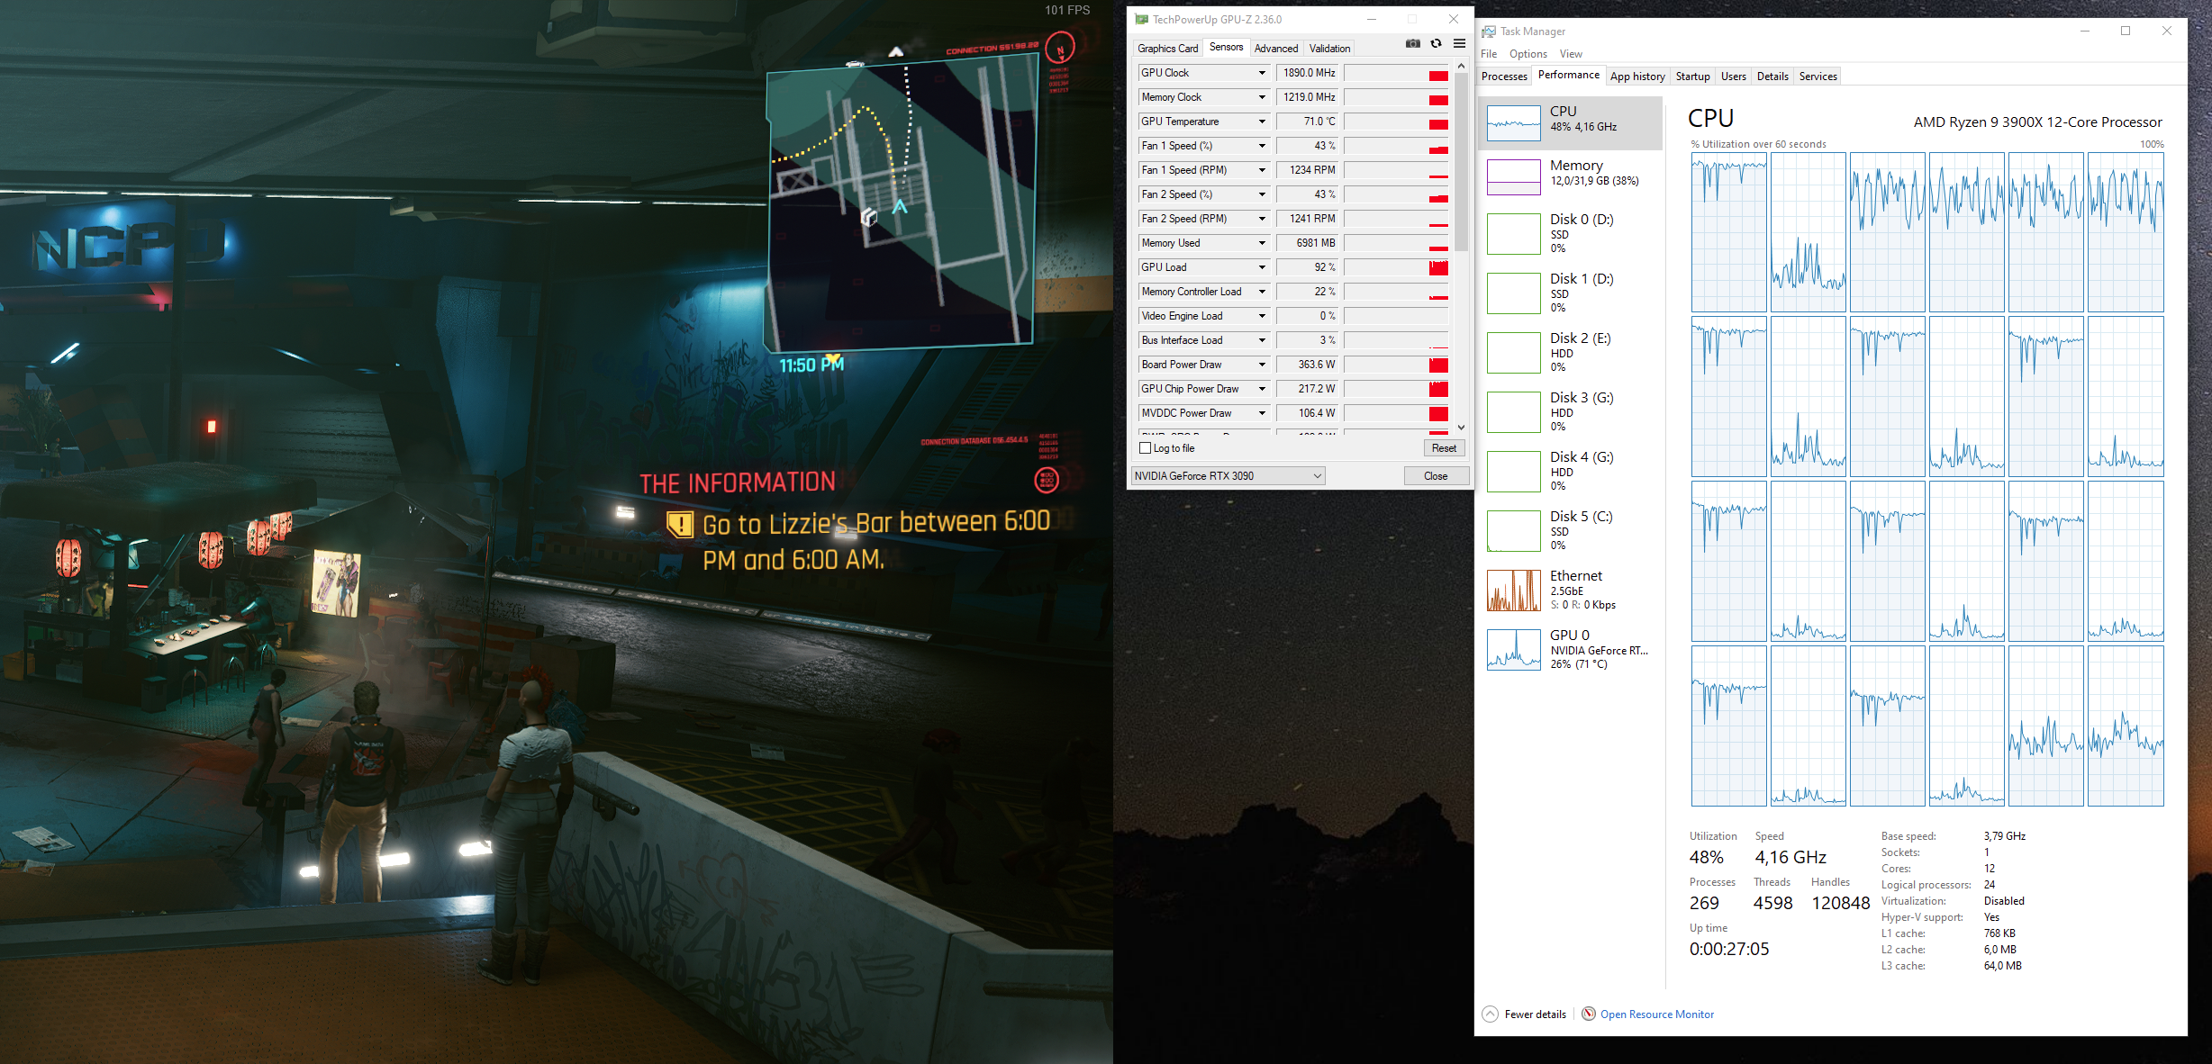This screenshot has width=2212, height=1064.
Task: Expand the Board Power Draw dropdown arrow
Action: [x=1262, y=365]
